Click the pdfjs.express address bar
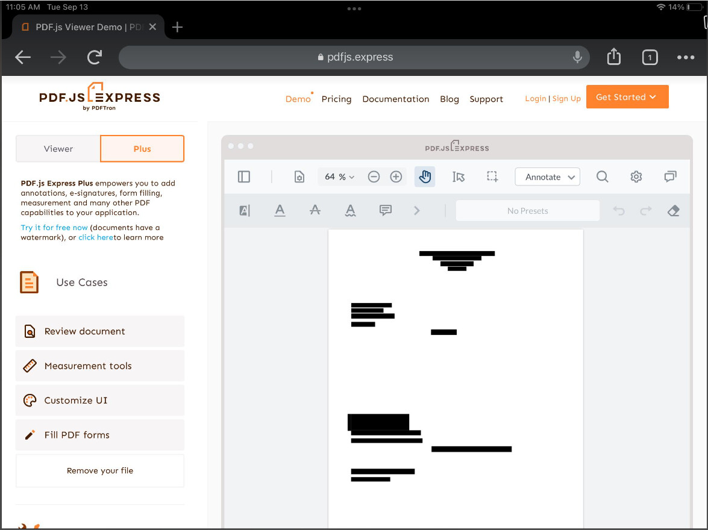 (x=354, y=57)
